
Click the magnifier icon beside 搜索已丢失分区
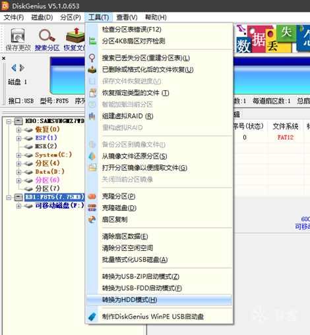(92, 58)
